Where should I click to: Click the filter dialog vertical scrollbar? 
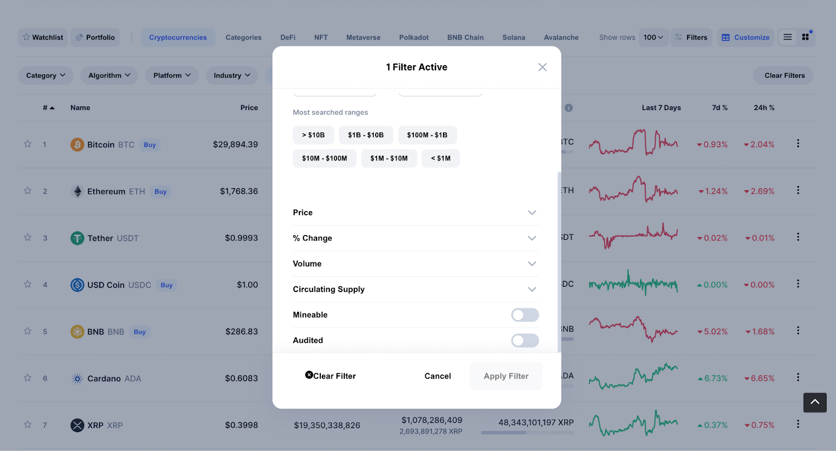point(559,262)
